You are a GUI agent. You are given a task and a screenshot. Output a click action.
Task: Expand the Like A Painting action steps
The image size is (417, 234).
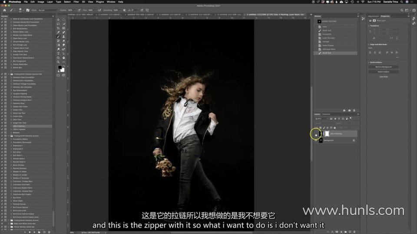[11, 126]
